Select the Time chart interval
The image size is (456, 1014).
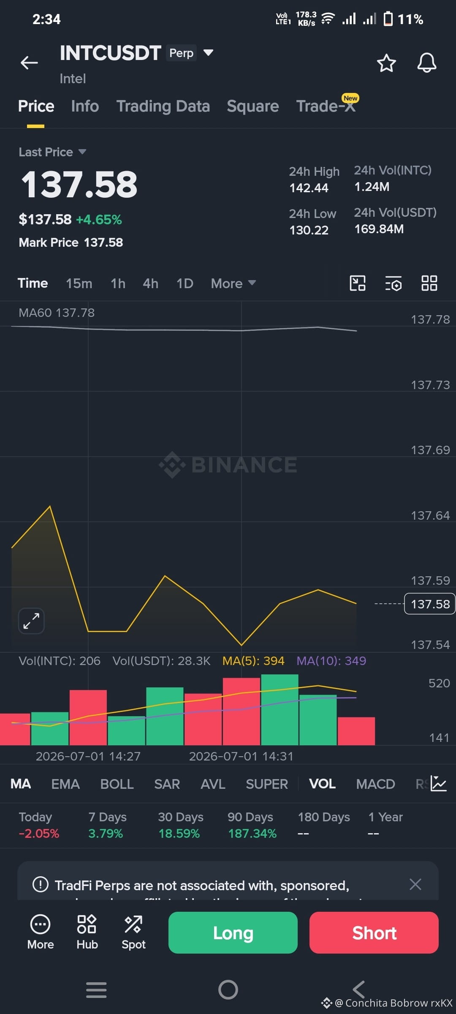[33, 283]
